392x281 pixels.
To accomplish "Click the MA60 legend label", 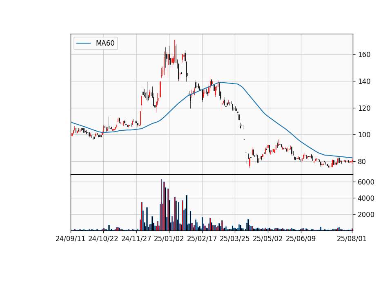I will click(105, 44).
